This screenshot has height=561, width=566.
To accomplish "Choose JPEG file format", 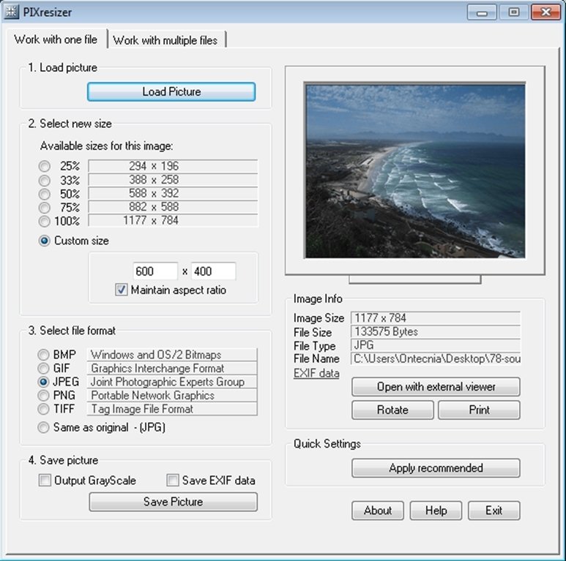I will coord(43,382).
